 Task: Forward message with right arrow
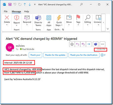coord(89,44)
